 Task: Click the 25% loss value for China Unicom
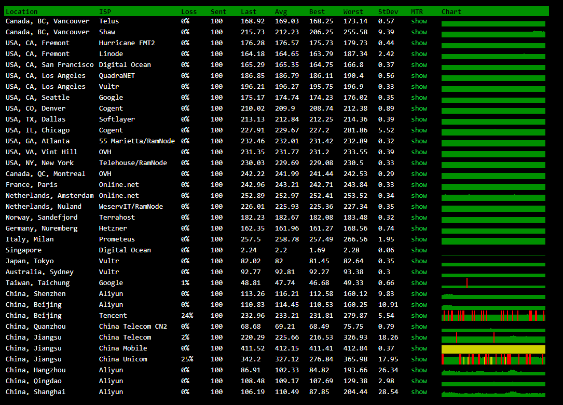(x=187, y=359)
